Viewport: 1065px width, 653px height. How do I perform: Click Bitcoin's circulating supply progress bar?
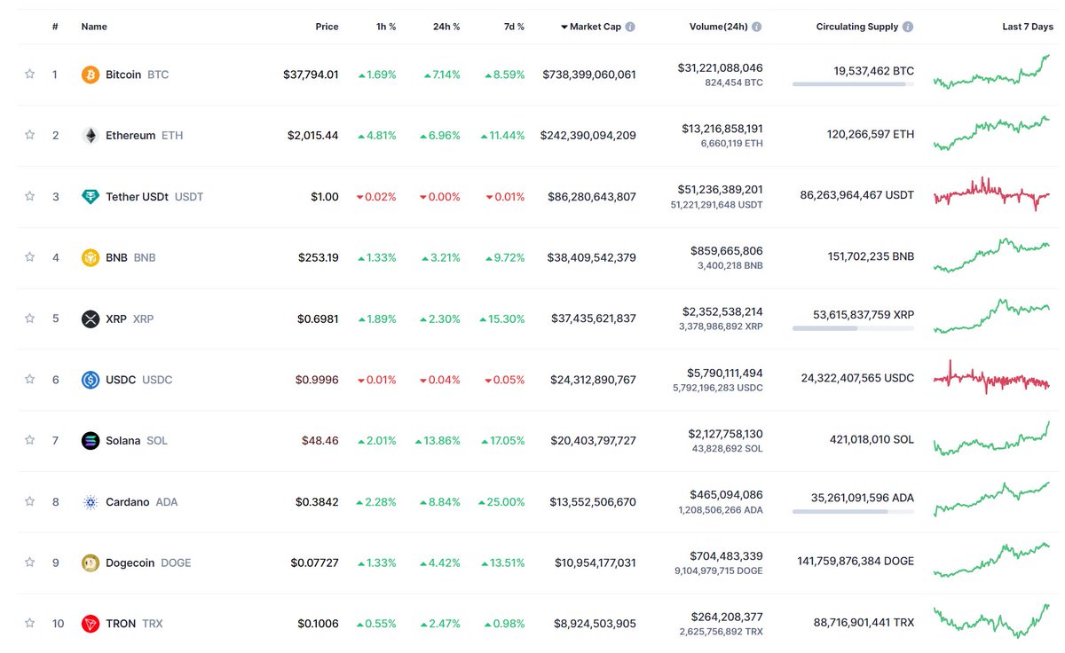pyautogui.click(x=854, y=84)
